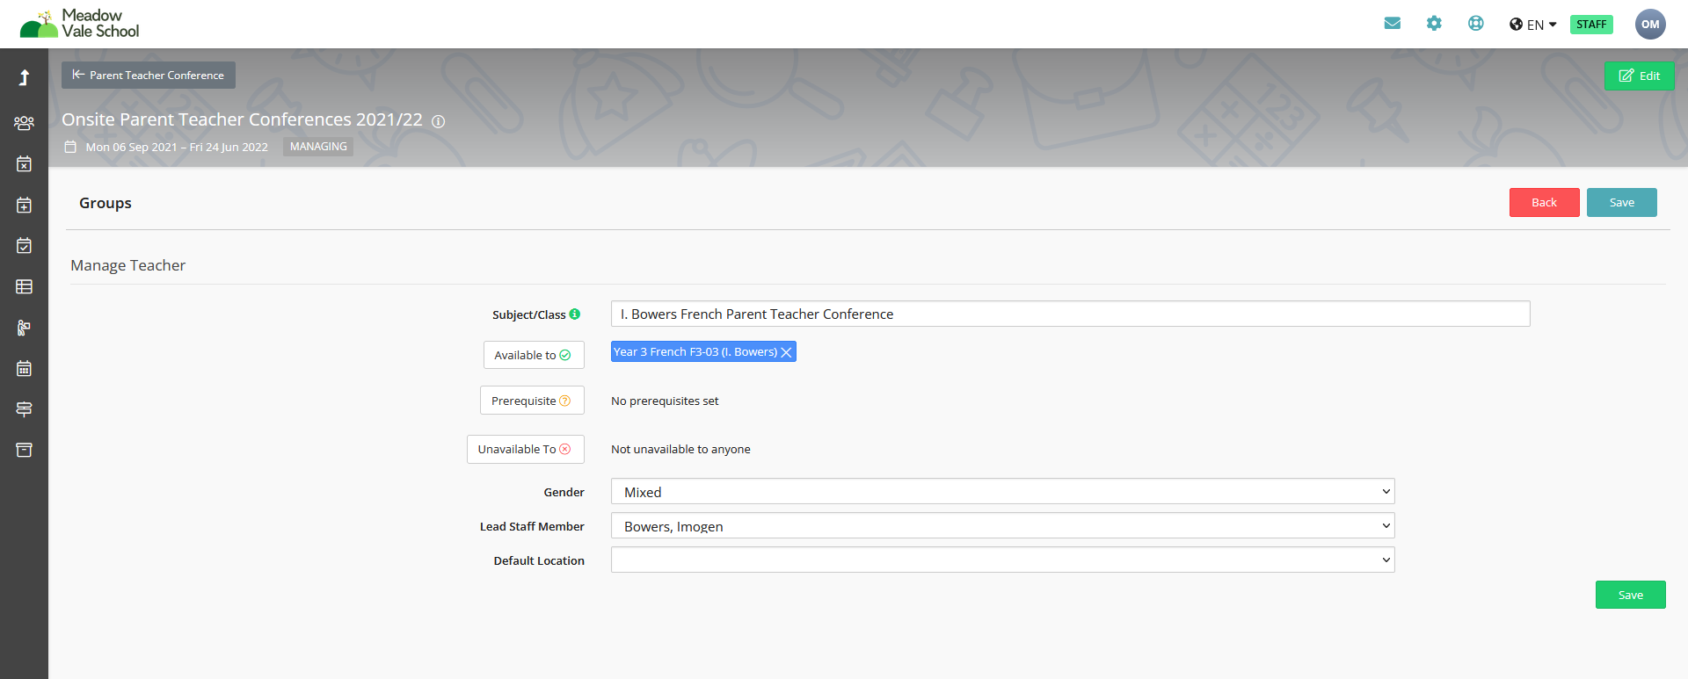
Task: Open the table grid sidebar icon
Action: point(24,286)
